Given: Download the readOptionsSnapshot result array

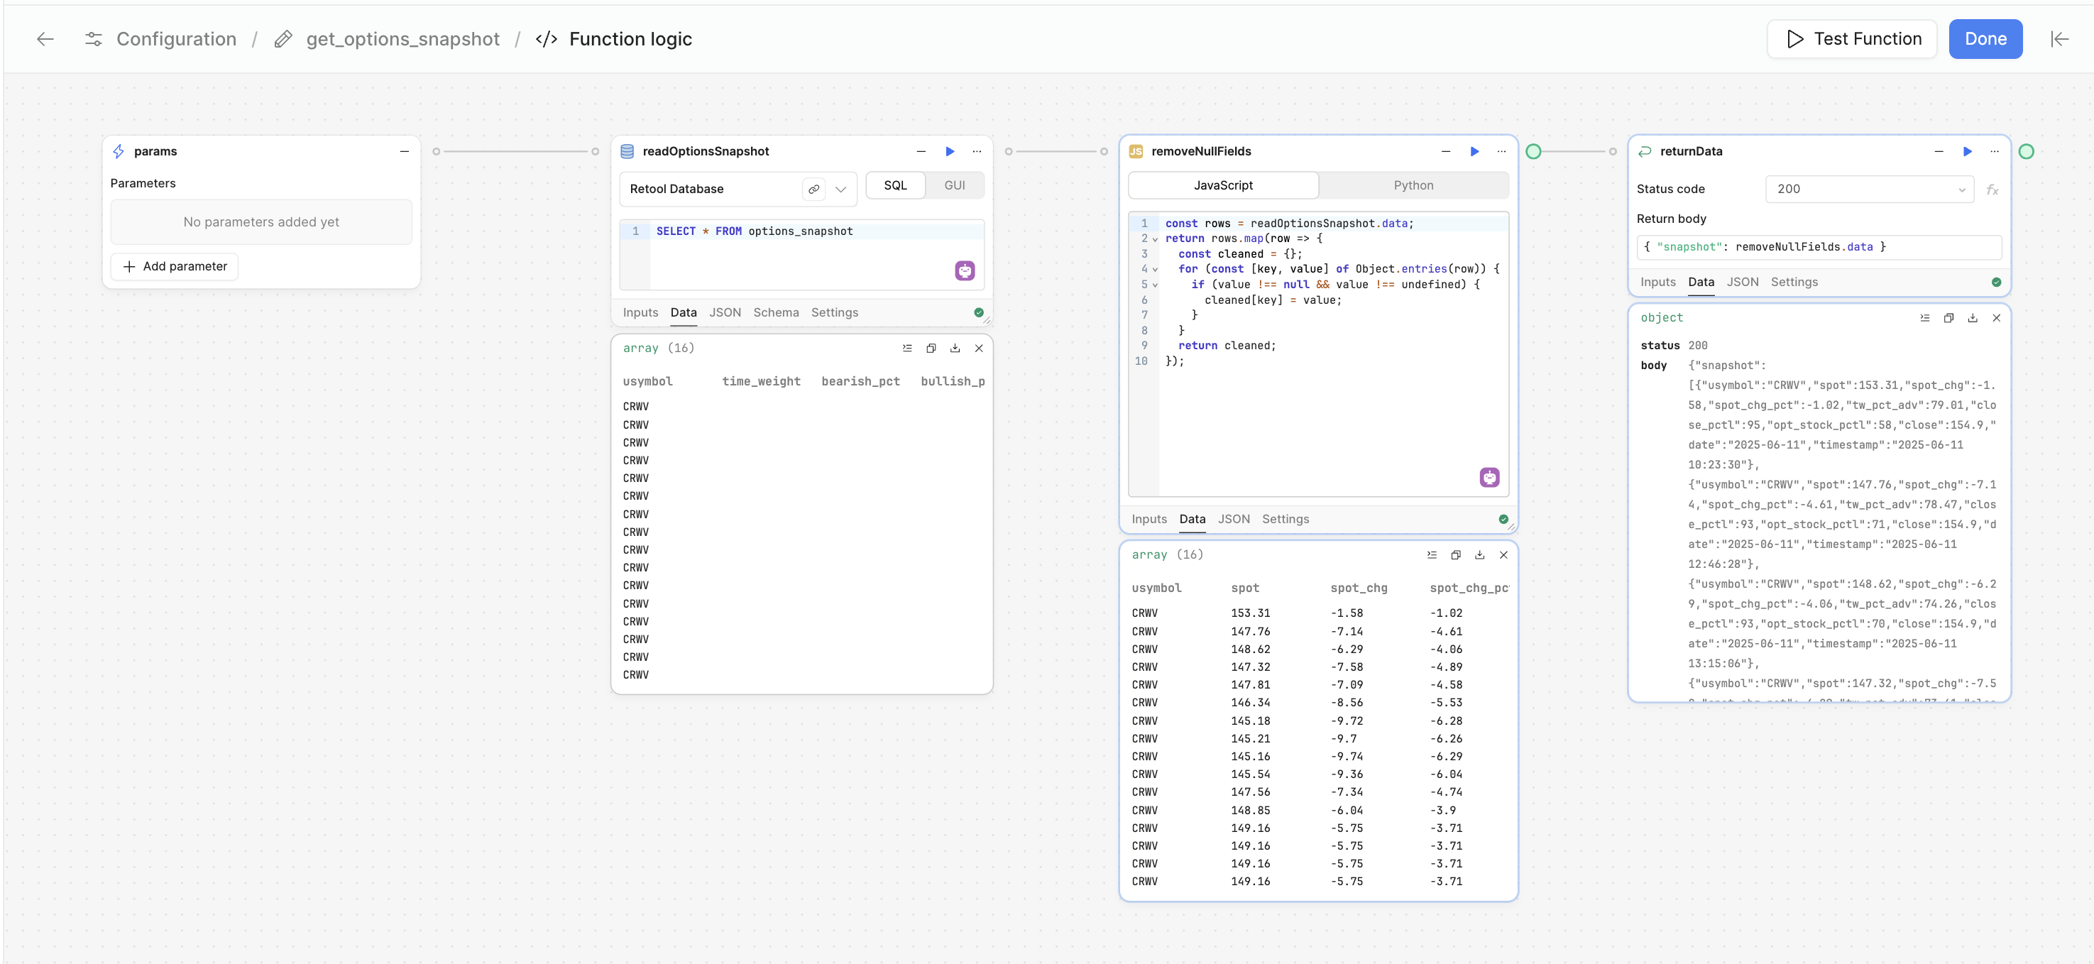Looking at the screenshot, I should [x=955, y=348].
